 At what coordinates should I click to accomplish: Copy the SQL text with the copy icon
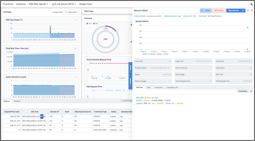pyautogui.click(x=251, y=91)
